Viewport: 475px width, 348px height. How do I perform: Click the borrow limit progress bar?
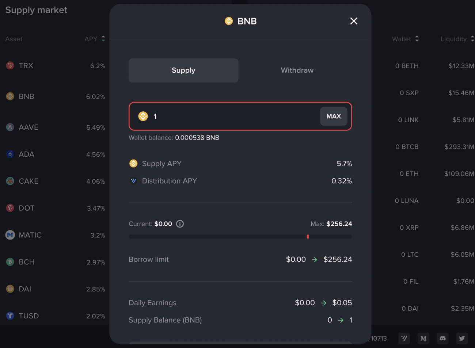pos(240,237)
